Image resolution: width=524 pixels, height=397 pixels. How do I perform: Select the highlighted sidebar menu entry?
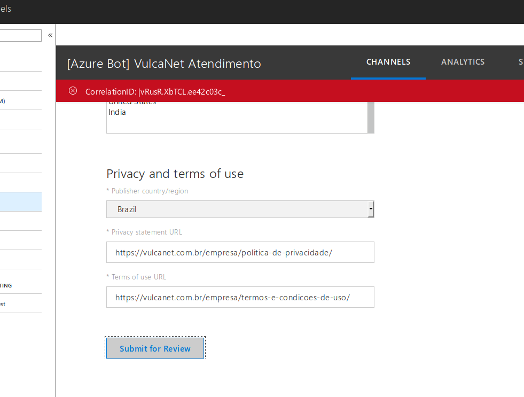click(21, 202)
